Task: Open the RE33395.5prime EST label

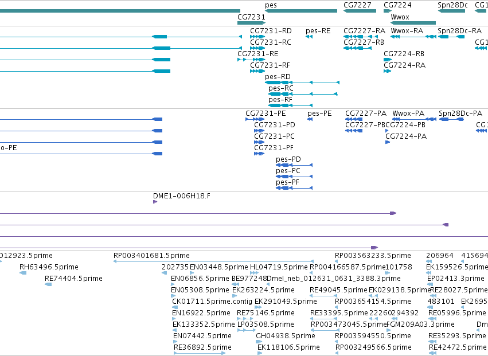Action: click(x=339, y=313)
